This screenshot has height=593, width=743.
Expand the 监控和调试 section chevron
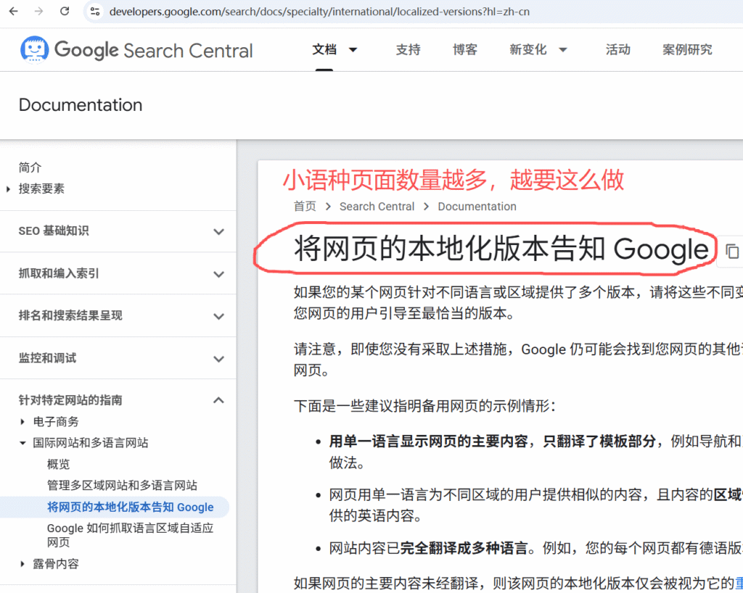[218, 359]
